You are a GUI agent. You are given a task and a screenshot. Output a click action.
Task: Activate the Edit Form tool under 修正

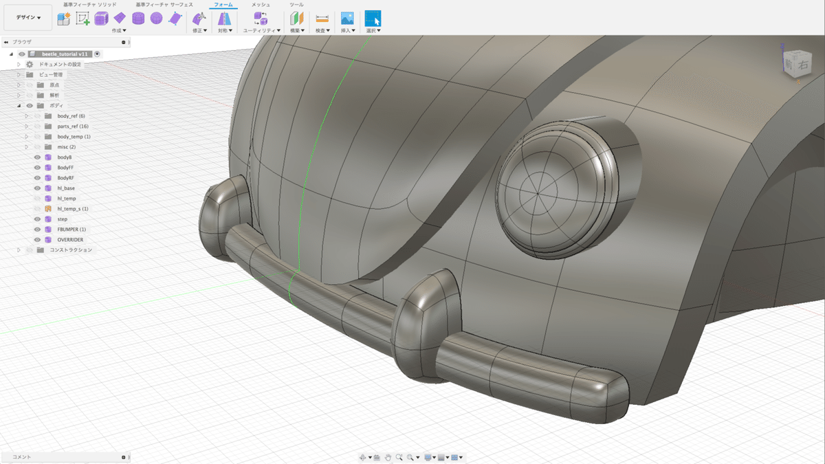(199, 19)
